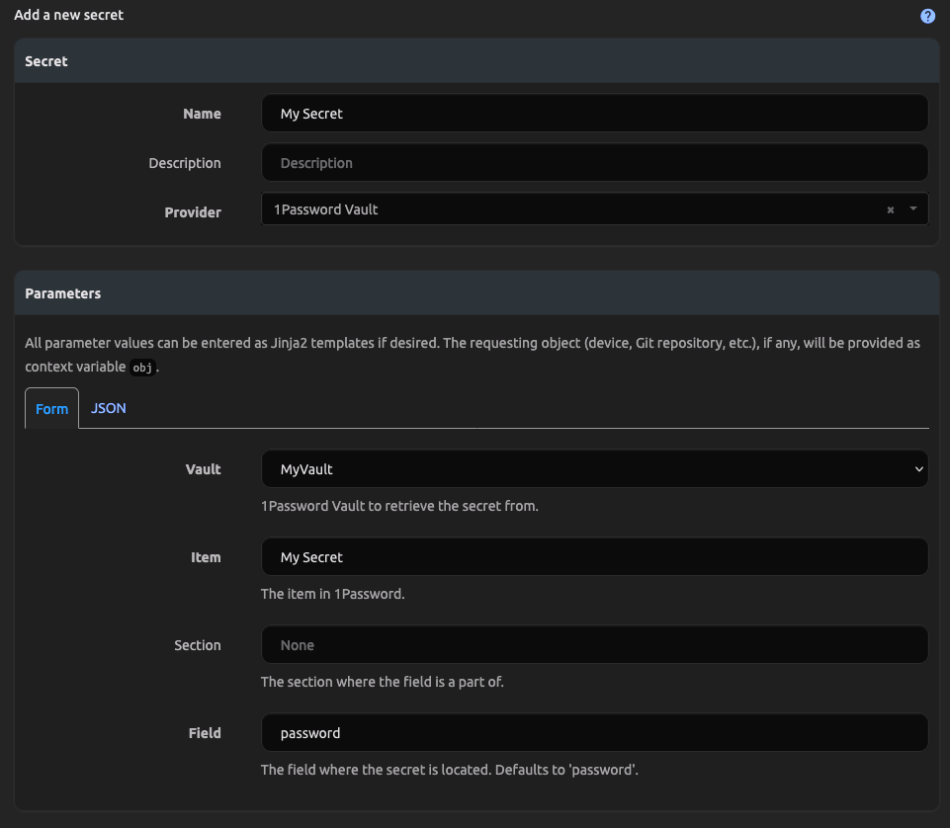
Task: Click the Field label in Parameters section
Action: pos(205,732)
